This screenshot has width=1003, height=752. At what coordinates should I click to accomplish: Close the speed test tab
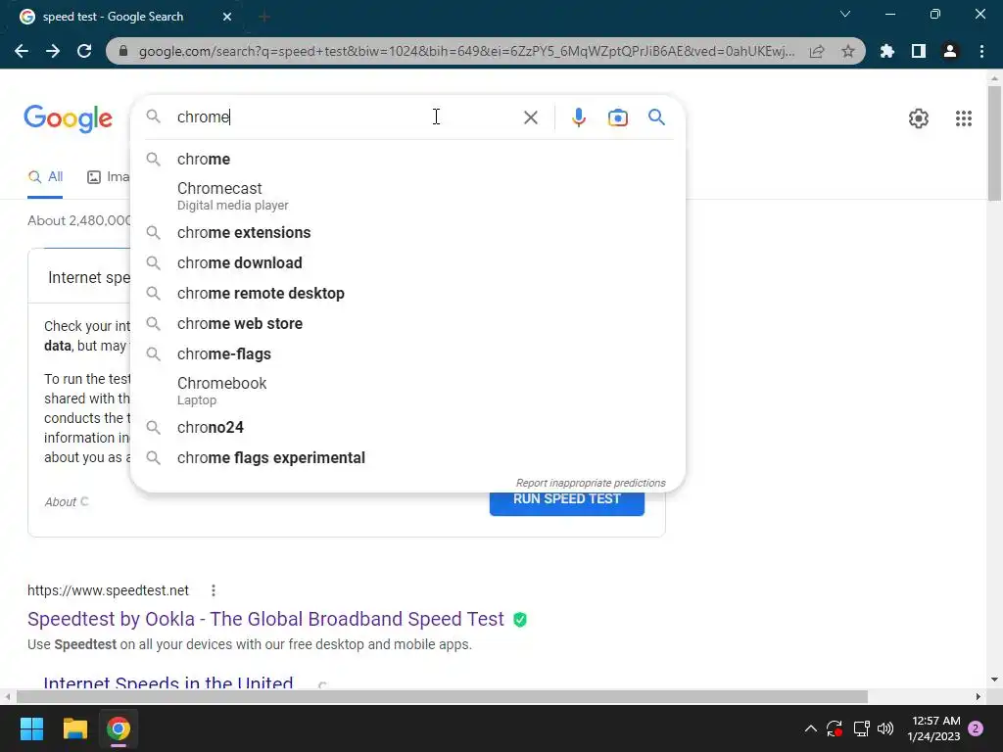(227, 17)
